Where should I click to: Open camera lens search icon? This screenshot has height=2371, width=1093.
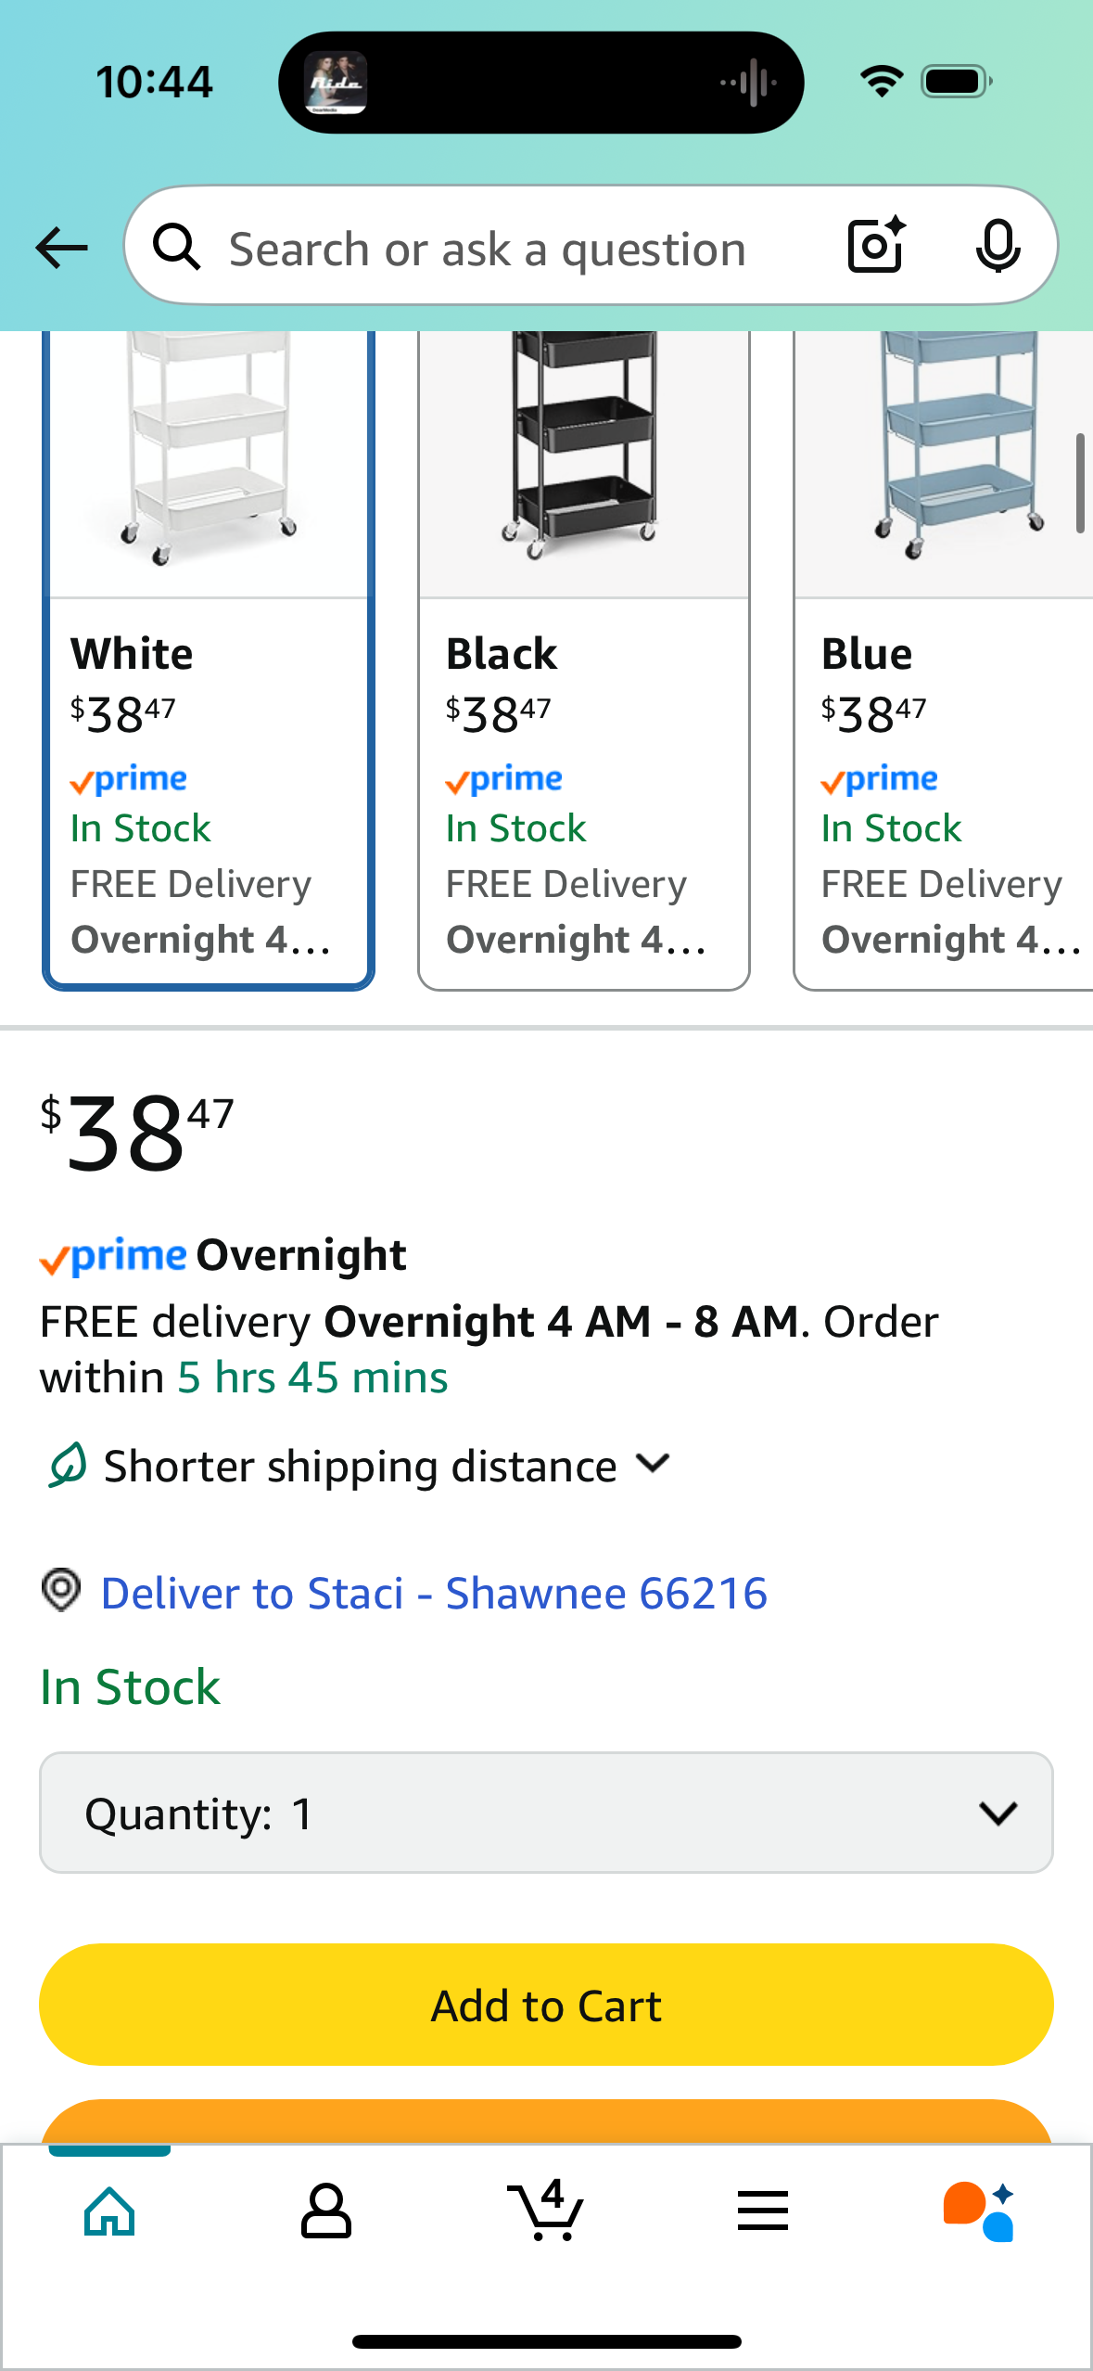point(876,245)
